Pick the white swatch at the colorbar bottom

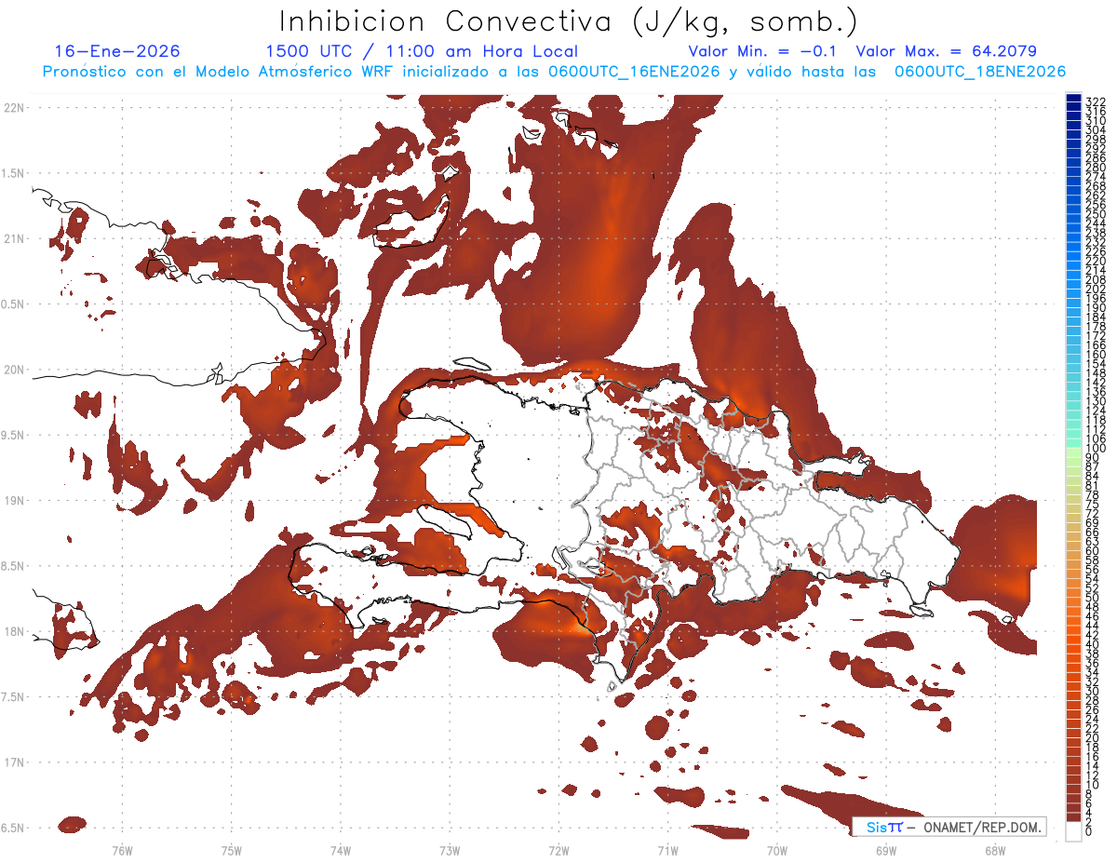coord(1073,830)
